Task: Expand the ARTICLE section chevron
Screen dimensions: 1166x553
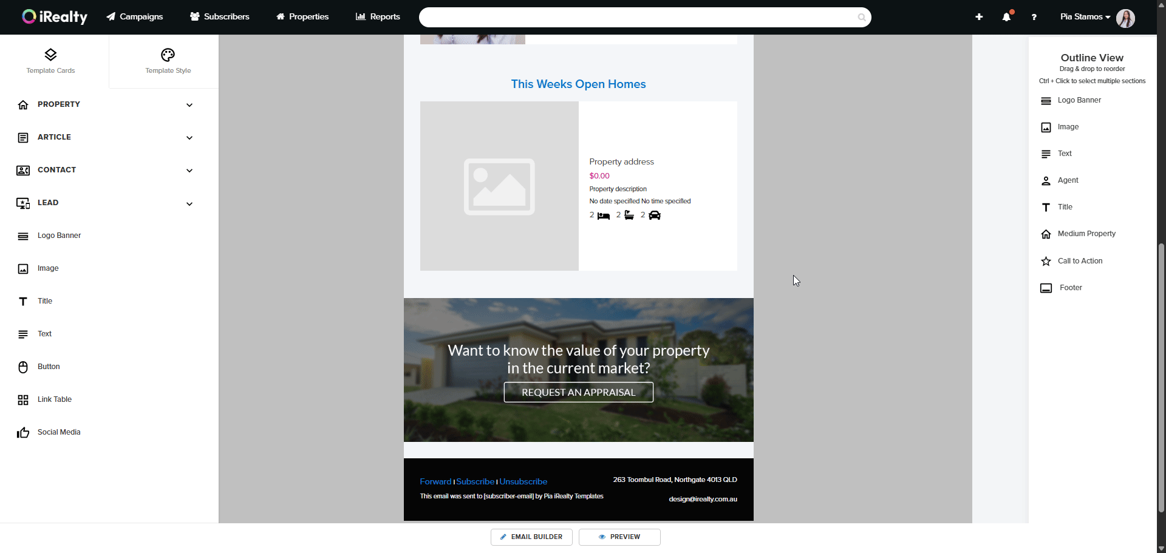Action: (x=189, y=138)
